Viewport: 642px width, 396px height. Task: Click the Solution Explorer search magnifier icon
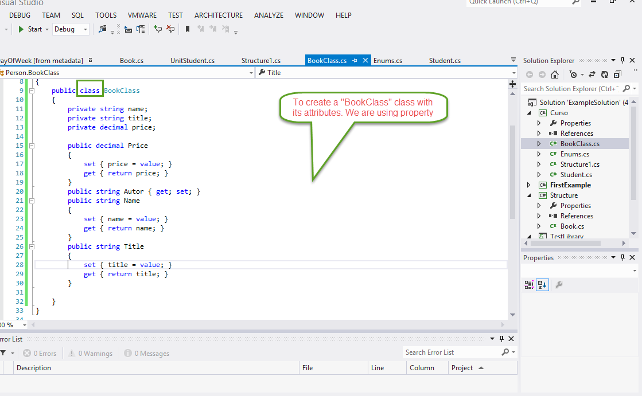[x=627, y=88]
